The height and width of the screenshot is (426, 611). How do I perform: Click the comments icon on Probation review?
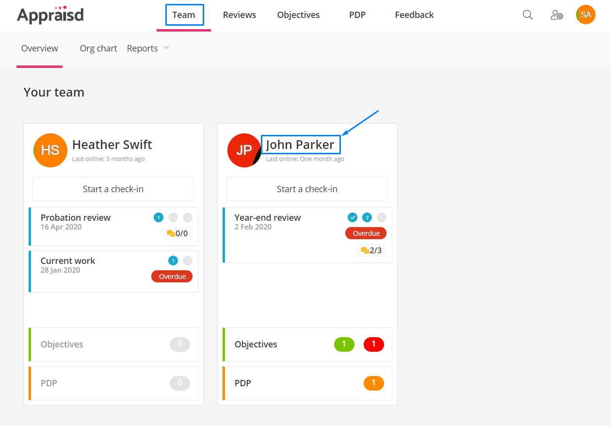click(x=171, y=233)
